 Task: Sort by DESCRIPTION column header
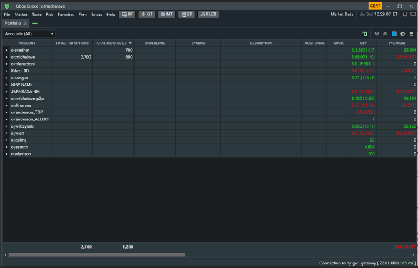click(x=261, y=43)
